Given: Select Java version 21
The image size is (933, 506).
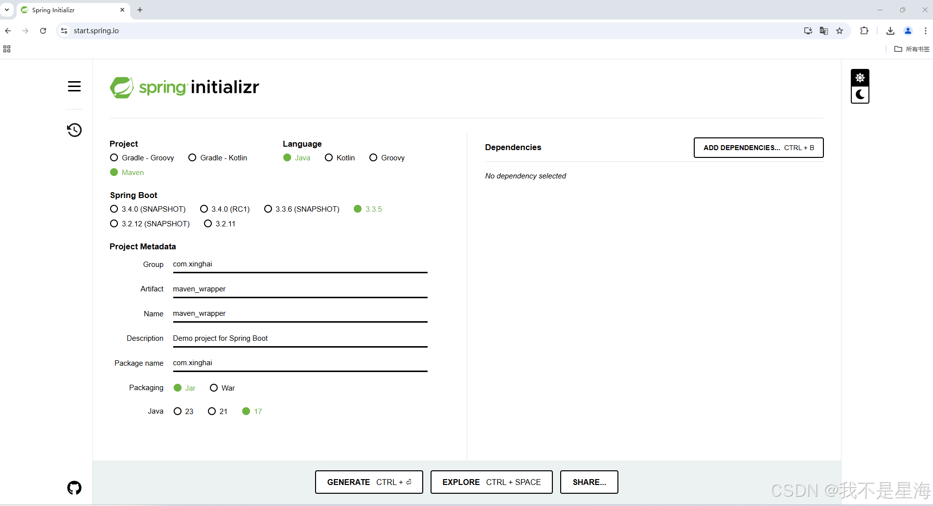Looking at the screenshot, I should pyautogui.click(x=218, y=412).
